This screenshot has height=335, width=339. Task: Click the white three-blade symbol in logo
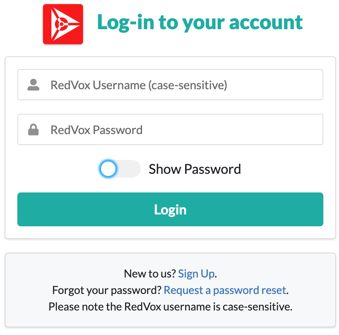(x=63, y=25)
